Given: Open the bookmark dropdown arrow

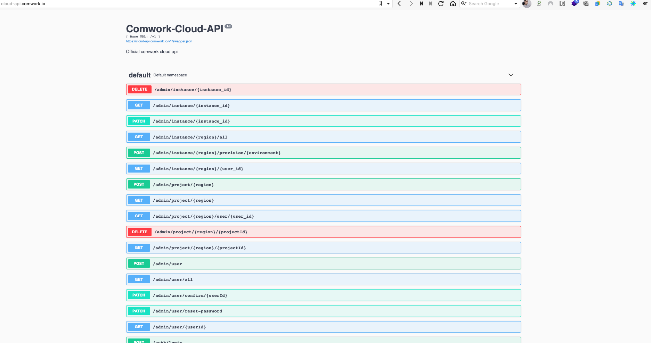Looking at the screenshot, I should 388,3.
